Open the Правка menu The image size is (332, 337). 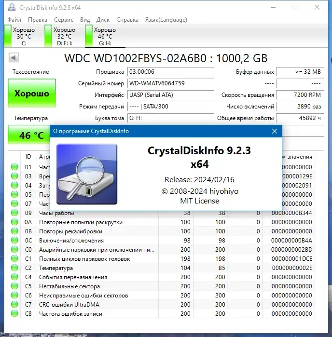pos(38,20)
